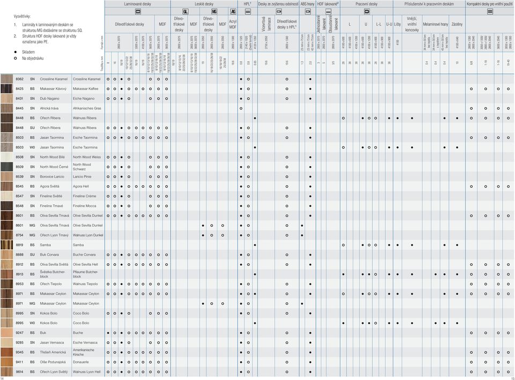Click the Laminované desky column heading
The width and height of the screenshot is (515, 380).
pyautogui.click(x=138, y=4)
